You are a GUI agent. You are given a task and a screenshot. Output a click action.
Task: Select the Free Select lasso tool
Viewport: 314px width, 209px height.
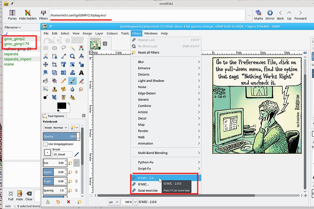63,48
